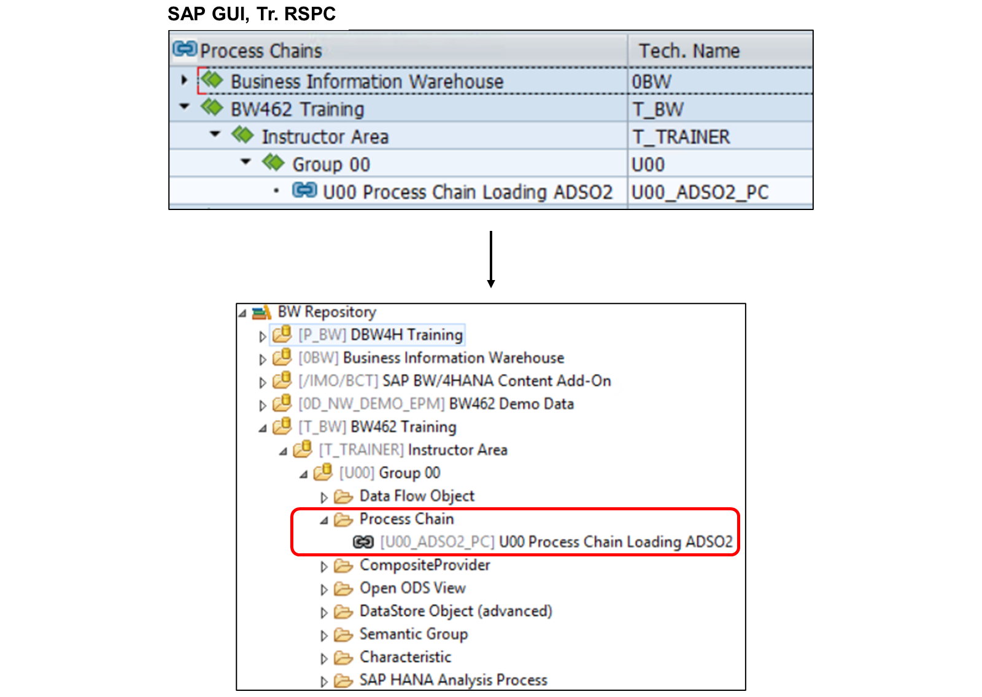Click the CompositeProvider folder icon
This screenshot has height=697, width=982.
344,566
